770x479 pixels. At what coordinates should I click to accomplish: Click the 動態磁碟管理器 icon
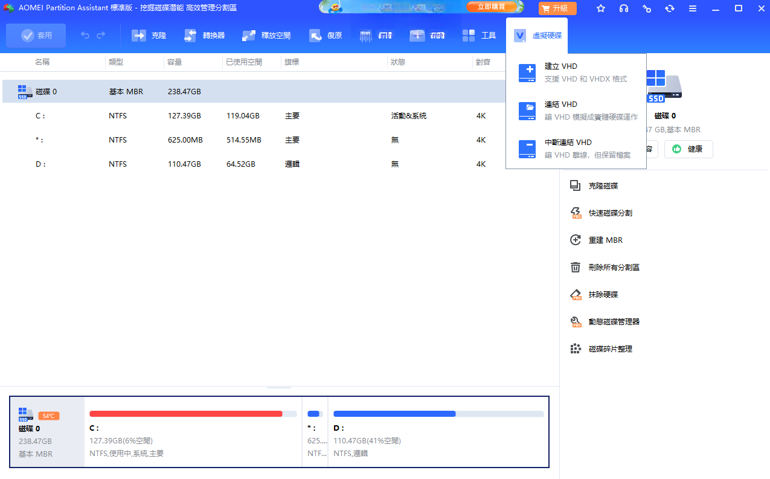[576, 321]
